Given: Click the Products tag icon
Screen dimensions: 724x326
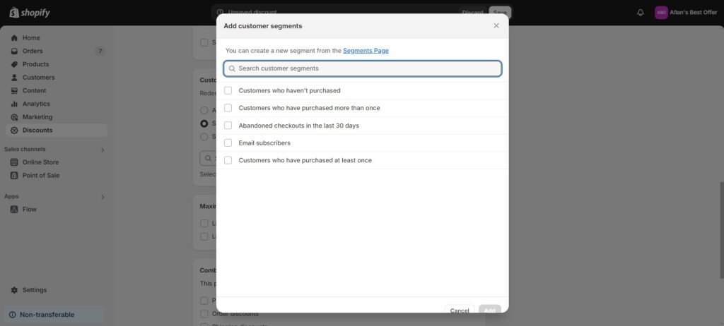Looking at the screenshot, I should pos(14,64).
